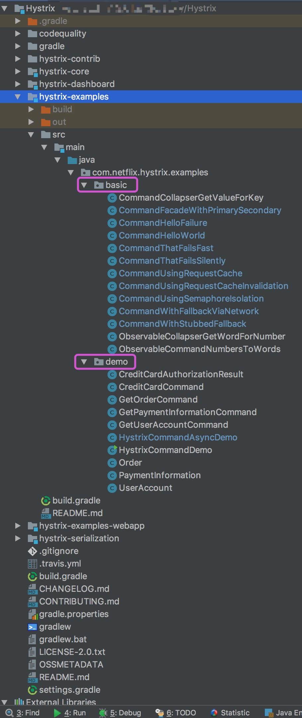This screenshot has height=718, width=302.
Task: Collapse the basic package folder
Action: point(84,185)
